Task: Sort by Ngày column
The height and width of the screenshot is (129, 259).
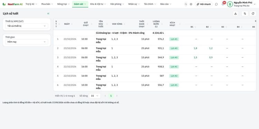Action: click(72, 24)
